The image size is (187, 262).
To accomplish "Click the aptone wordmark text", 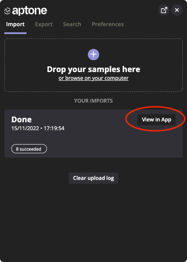I will pyautogui.click(x=30, y=11).
